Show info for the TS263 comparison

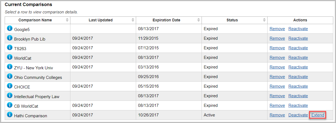10,47
